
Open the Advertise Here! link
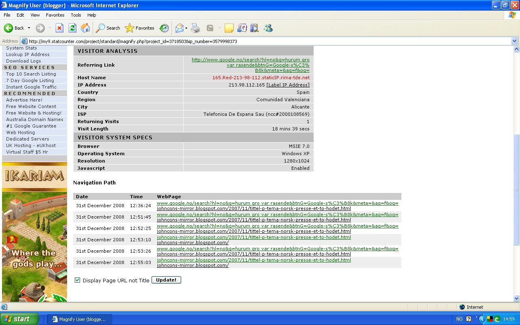point(24,100)
